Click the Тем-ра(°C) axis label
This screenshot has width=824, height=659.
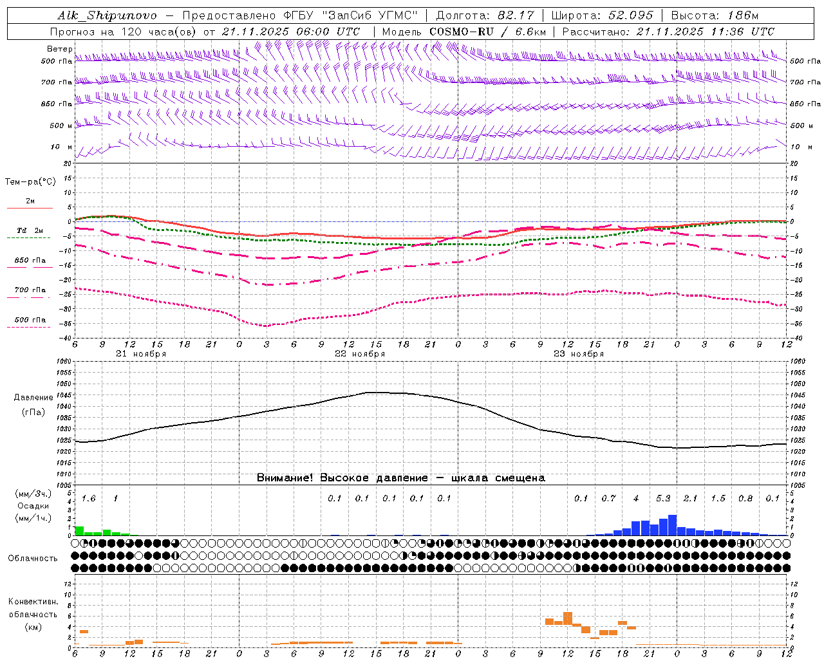coord(30,182)
